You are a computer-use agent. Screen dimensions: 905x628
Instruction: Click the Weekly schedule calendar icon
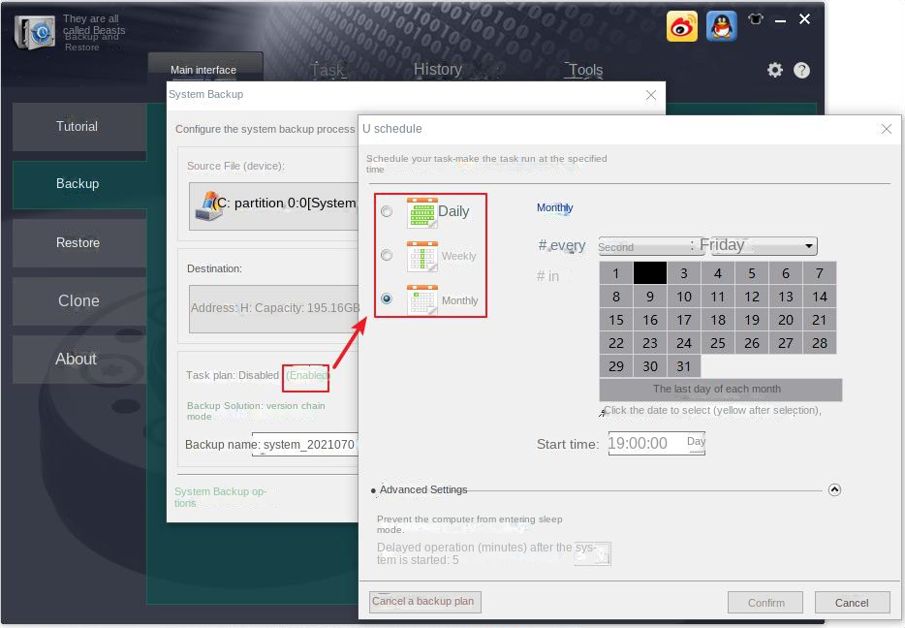[x=421, y=255]
